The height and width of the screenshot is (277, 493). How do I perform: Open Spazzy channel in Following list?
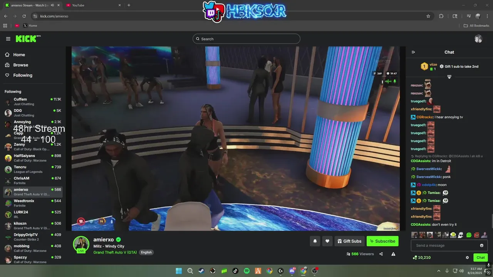[33, 259]
